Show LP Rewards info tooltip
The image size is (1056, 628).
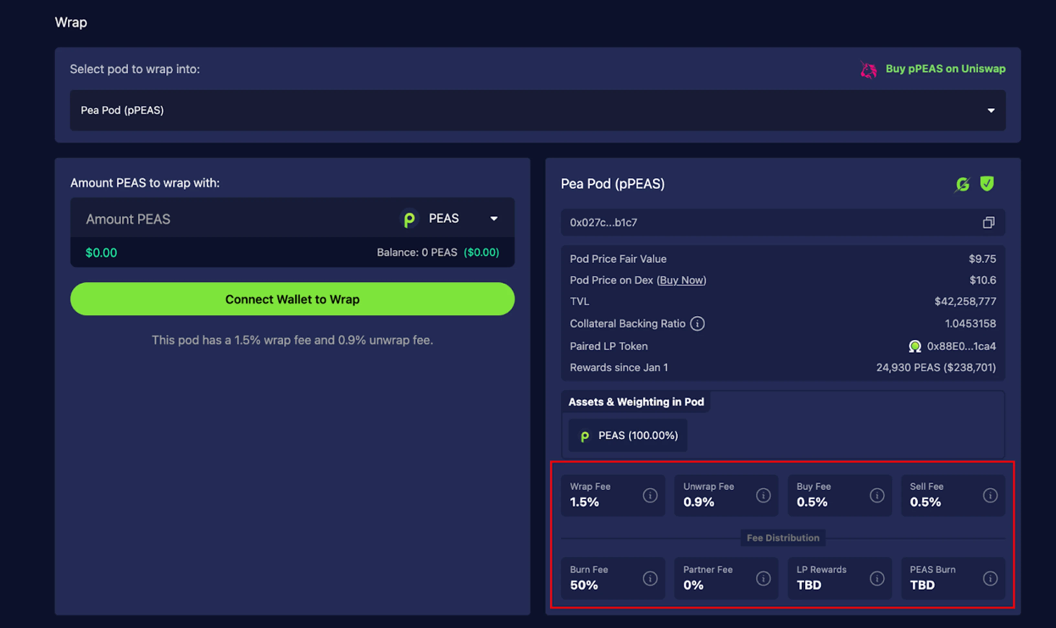(877, 578)
